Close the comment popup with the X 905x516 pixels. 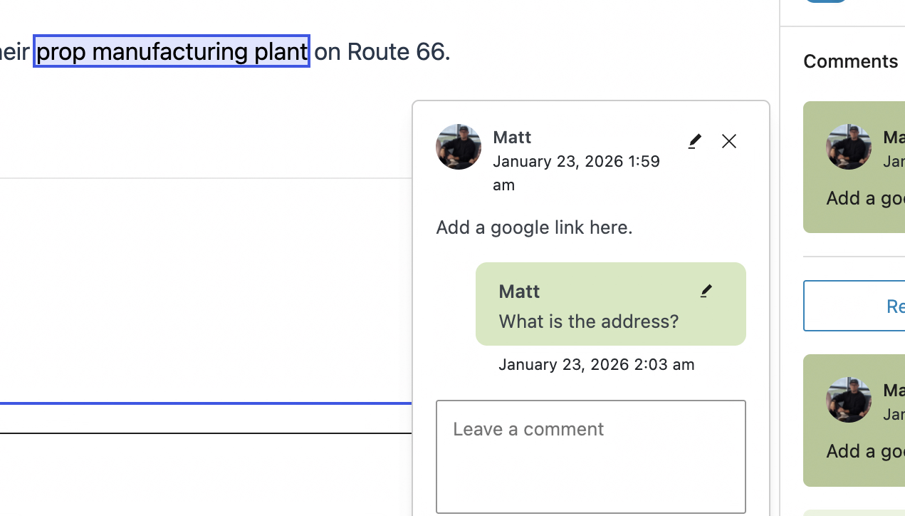728,141
